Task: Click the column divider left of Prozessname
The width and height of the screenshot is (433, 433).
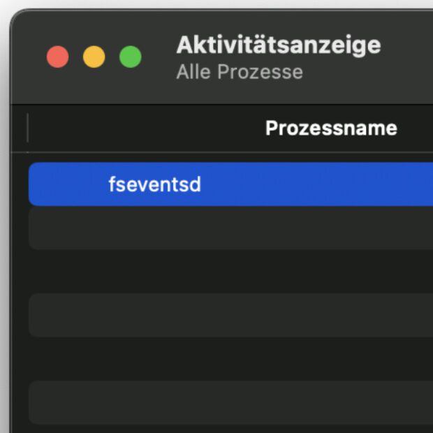Action: [x=27, y=129]
